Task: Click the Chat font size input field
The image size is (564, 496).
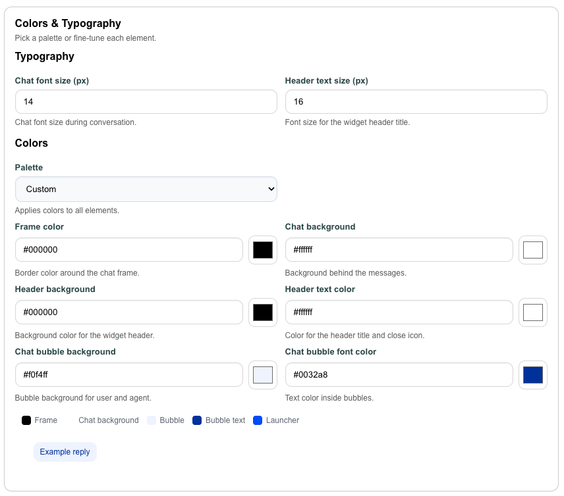Action: point(146,102)
